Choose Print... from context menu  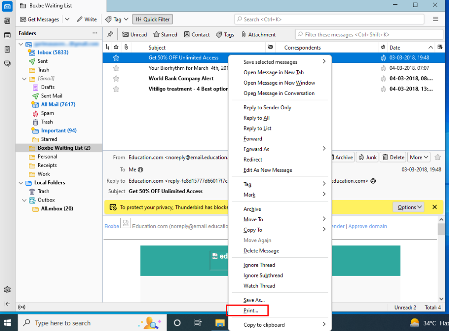coord(279,310)
